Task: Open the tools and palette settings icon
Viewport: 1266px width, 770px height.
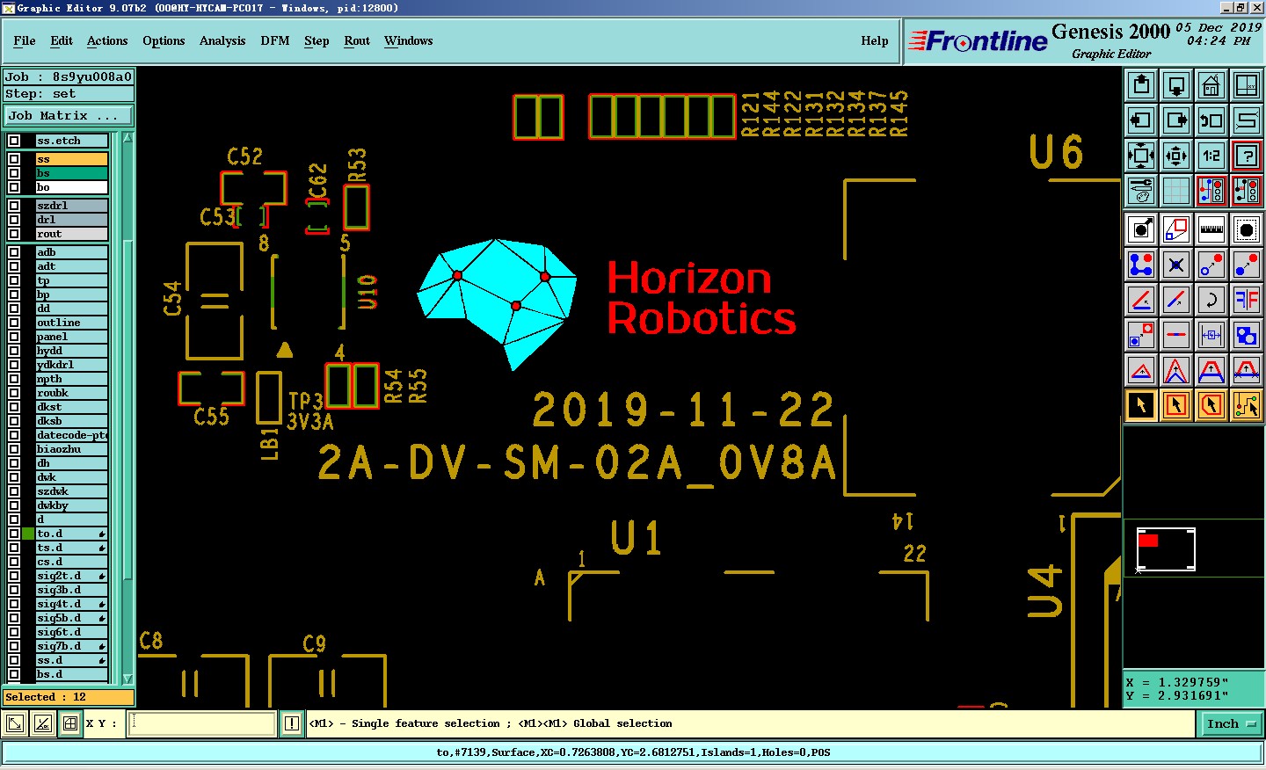Action: coord(1141,191)
